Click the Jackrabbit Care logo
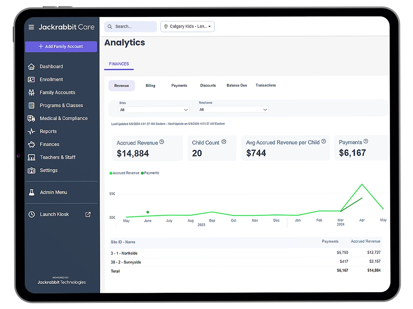This screenshot has height=309, width=413. point(66,27)
